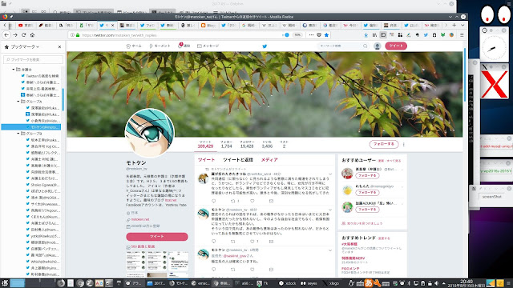Viewport: 513px width, 288px height.
Task: Click the Firefox forward arrow
Action: point(15,35)
